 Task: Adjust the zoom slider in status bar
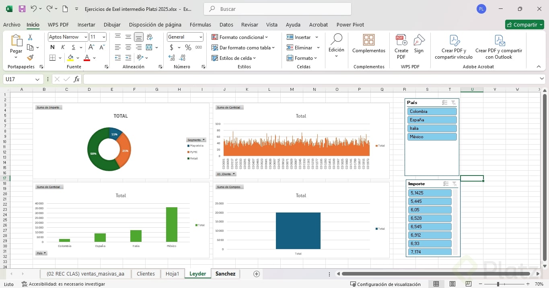click(x=498, y=284)
